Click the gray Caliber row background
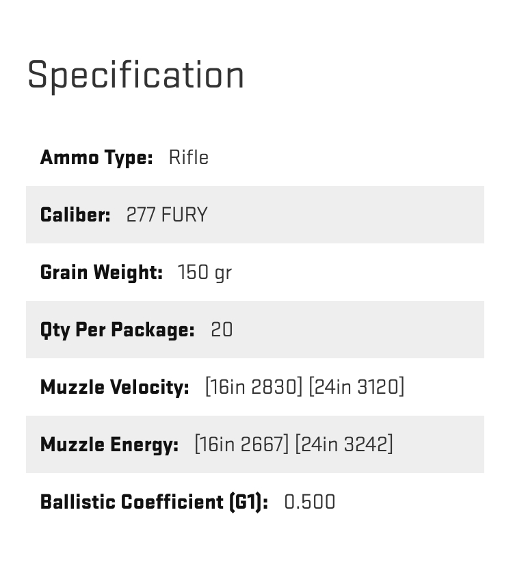The image size is (513, 562). pos(255,215)
